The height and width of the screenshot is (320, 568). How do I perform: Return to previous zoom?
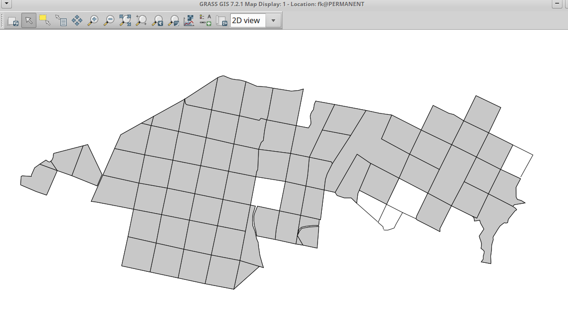coord(157,20)
